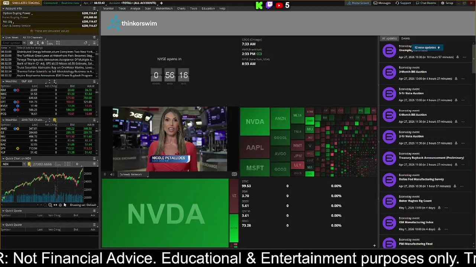
Task: Click the plus icon next to Account selector
Action: click(161, 3)
